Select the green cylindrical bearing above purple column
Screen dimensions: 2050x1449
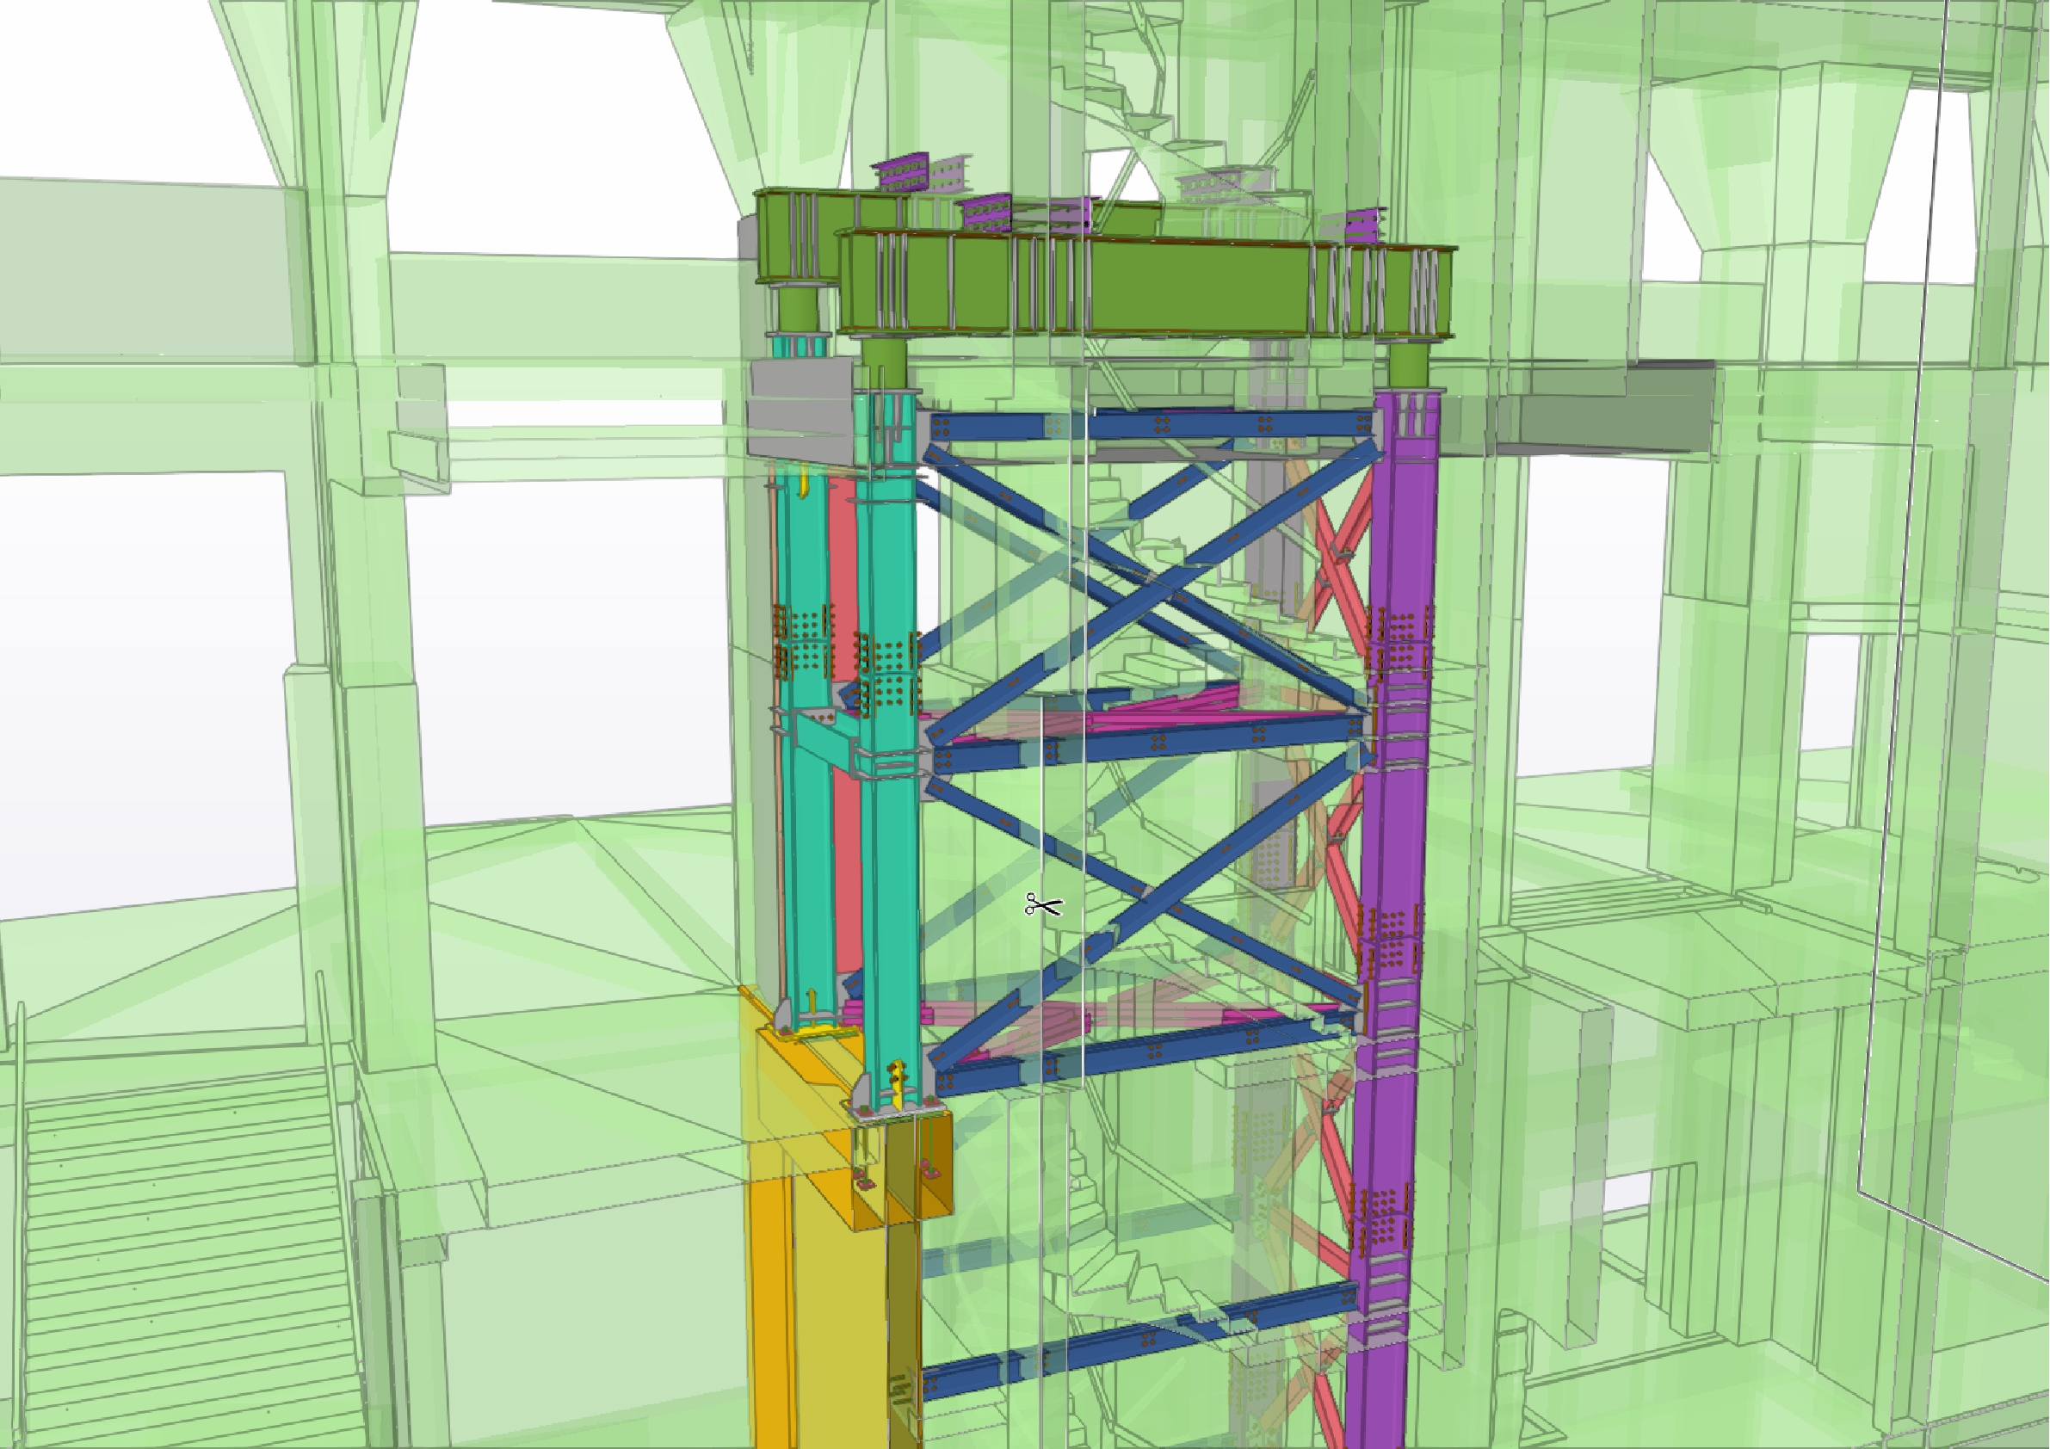[1409, 363]
